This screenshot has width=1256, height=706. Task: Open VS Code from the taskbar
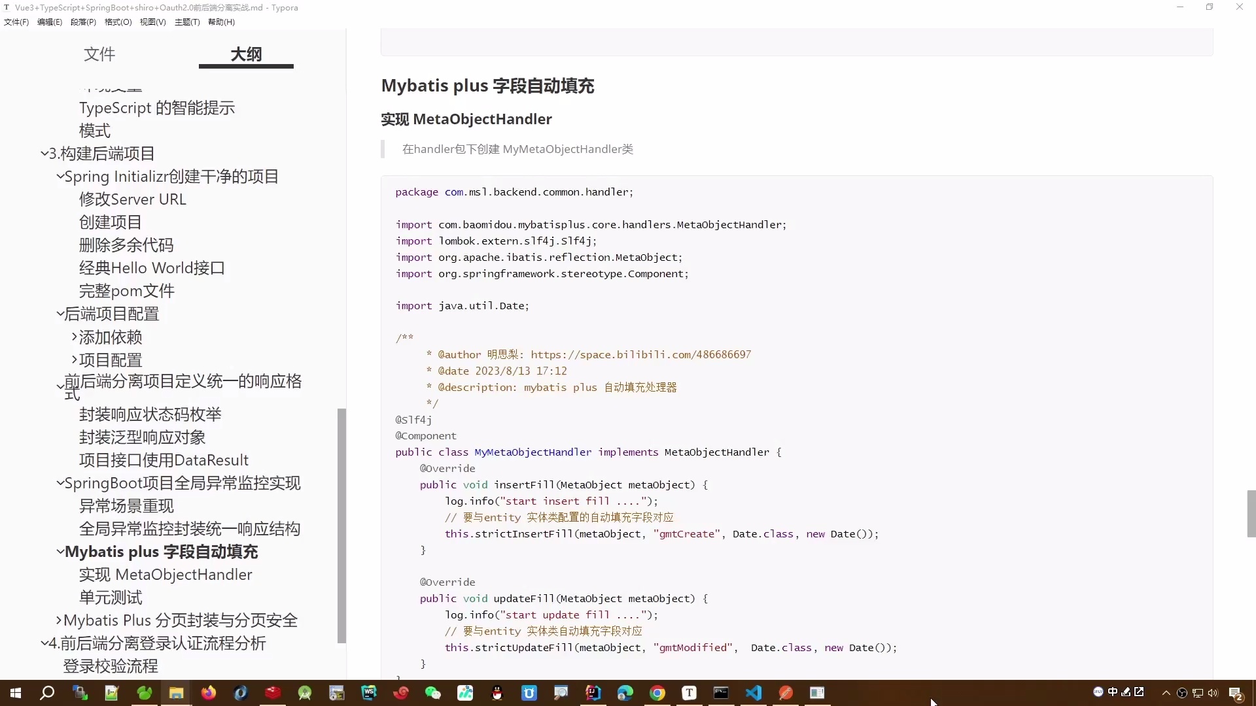click(754, 693)
